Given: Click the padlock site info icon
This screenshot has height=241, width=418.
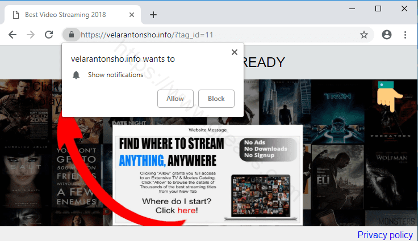Looking at the screenshot, I should 71,35.
